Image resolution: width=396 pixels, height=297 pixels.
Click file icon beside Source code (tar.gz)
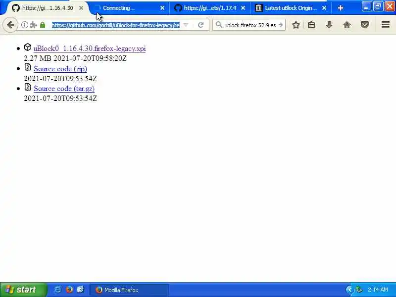point(28,87)
